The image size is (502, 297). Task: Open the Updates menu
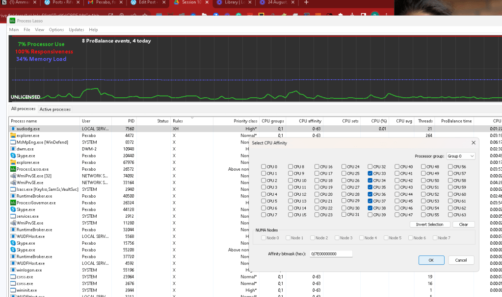(76, 30)
